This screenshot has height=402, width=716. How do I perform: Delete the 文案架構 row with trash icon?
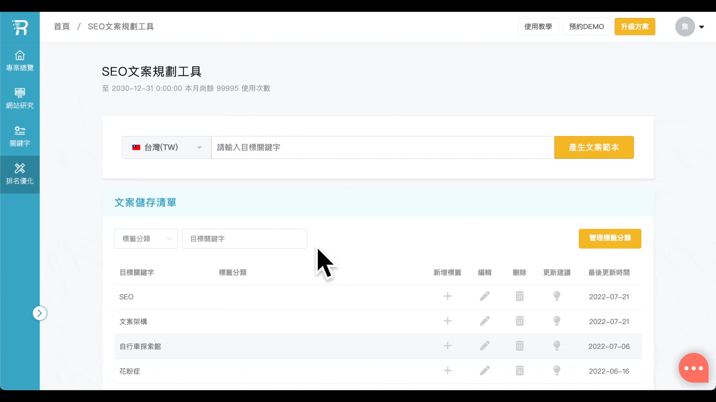pos(519,321)
